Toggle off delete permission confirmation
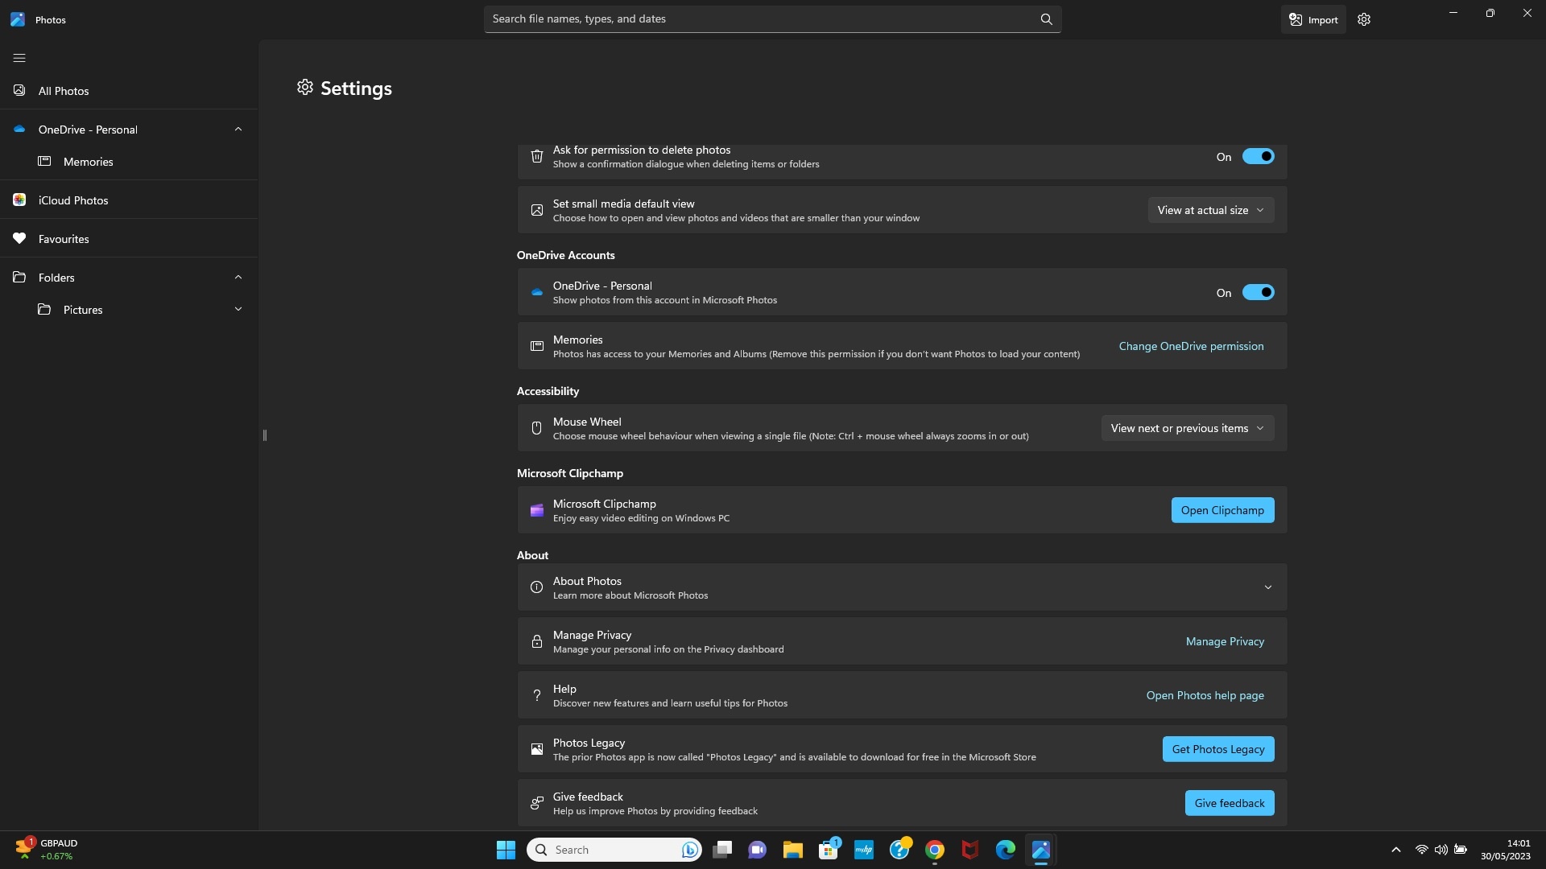This screenshot has height=869, width=1546. tap(1258, 156)
